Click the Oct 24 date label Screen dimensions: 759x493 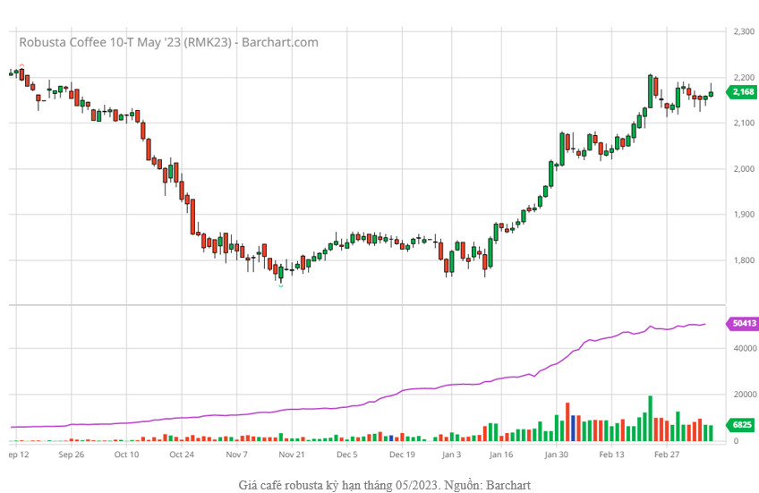click(182, 455)
